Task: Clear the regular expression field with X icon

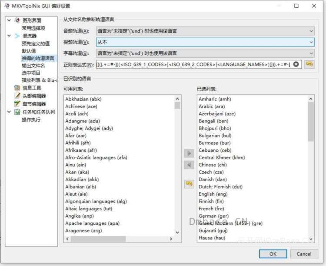Action: 296,64
